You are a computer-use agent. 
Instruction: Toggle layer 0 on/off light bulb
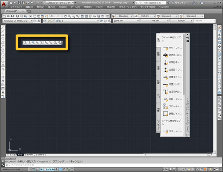click(x=49, y=21)
